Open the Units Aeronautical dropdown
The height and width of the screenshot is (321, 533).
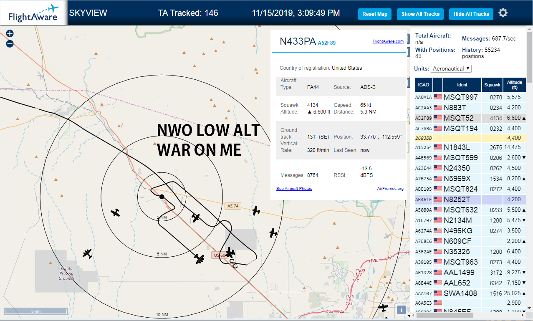[451, 68]
